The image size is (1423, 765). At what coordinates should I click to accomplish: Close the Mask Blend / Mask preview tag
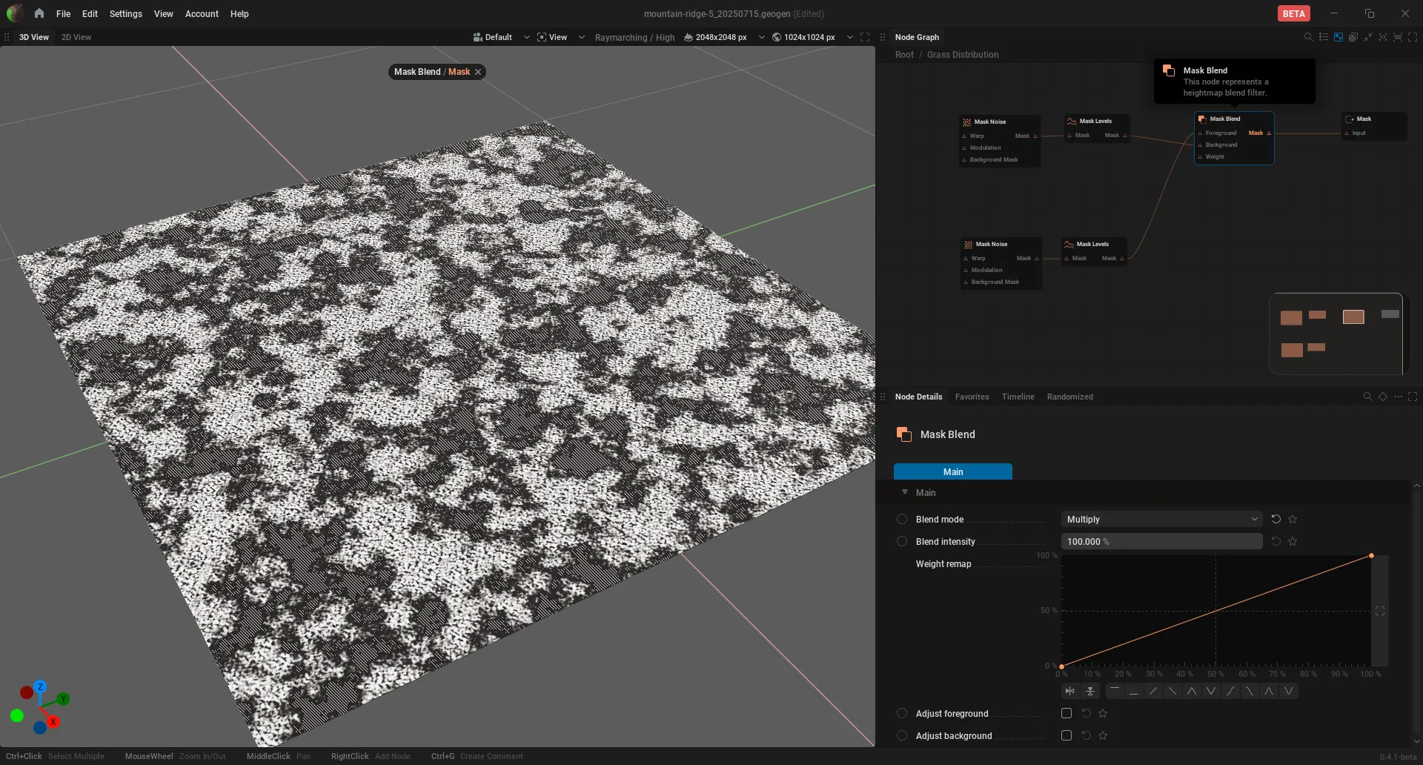pyautogui.click(x=479, y=72)
